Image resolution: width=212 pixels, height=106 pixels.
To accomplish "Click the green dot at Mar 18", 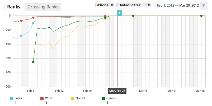I will (x=201, y=16).
